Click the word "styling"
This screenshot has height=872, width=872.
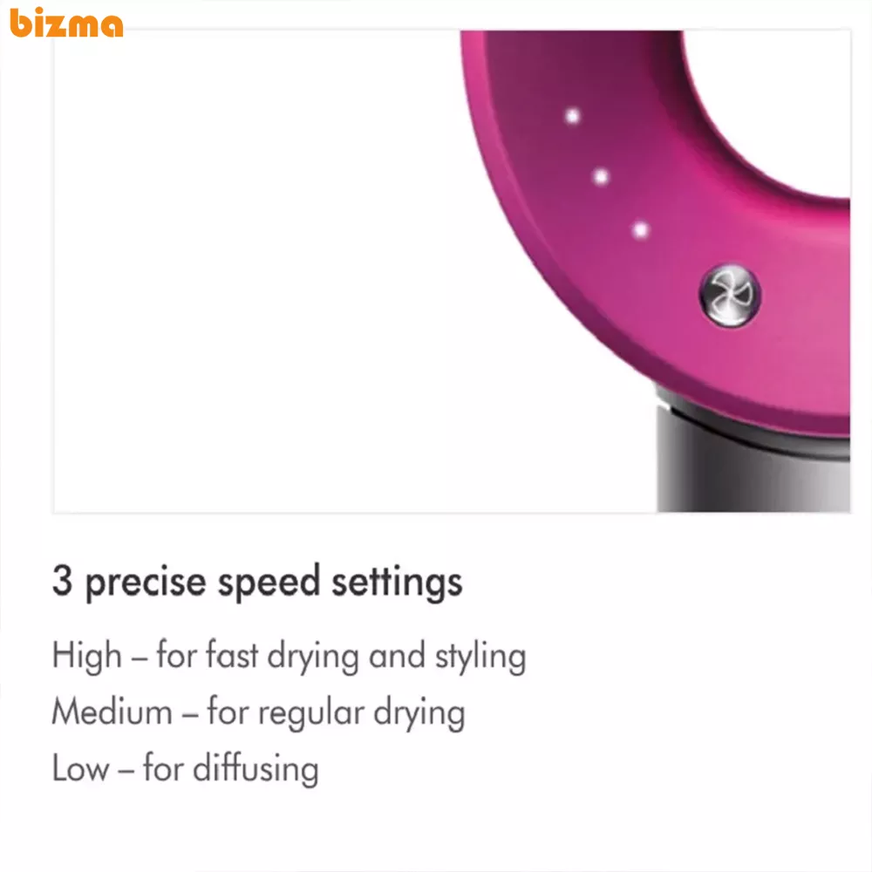(480, 657)
